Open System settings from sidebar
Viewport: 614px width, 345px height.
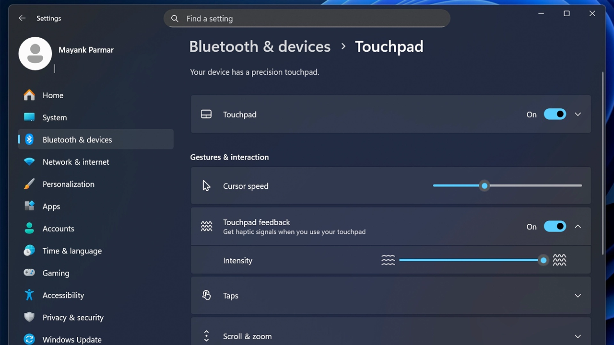pos(29,117)
